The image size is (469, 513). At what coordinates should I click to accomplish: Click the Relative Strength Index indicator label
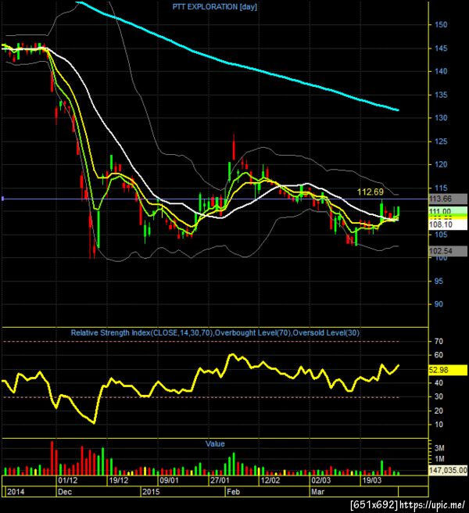pos(215,332)
